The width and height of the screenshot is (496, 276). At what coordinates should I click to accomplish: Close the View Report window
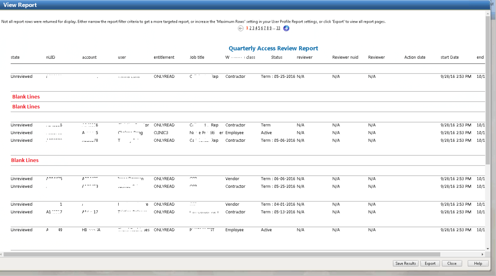pyautogui.click(x=452, y=263)
